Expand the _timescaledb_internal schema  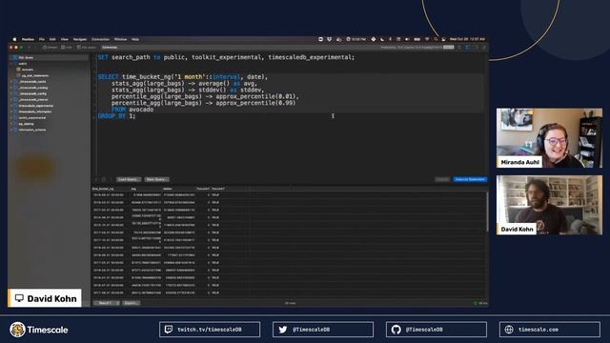click(x=11, y=99)
